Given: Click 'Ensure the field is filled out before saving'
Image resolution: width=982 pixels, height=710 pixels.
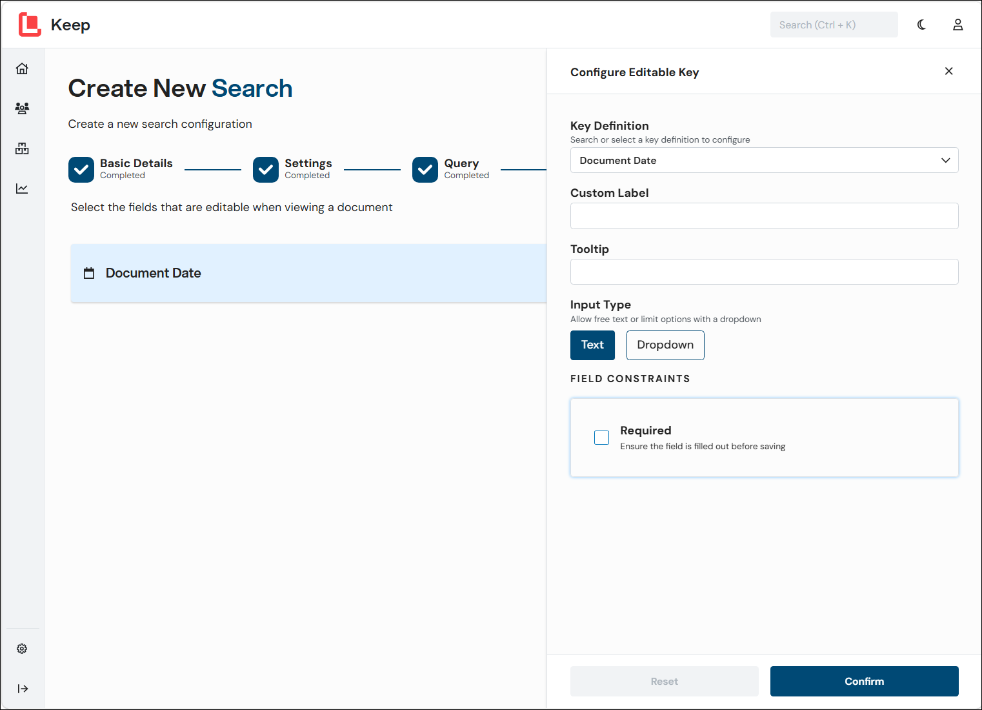Looking at the screenshot, I should point(703,446).
